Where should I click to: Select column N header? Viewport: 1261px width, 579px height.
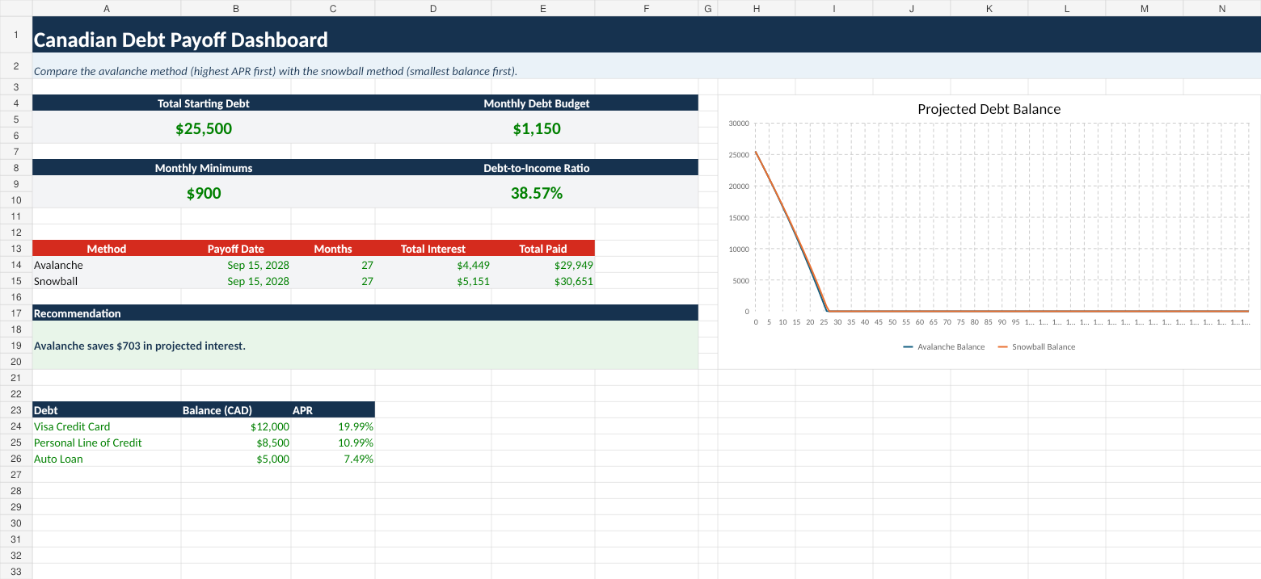pyautogui.click(x=1222, y=8)
